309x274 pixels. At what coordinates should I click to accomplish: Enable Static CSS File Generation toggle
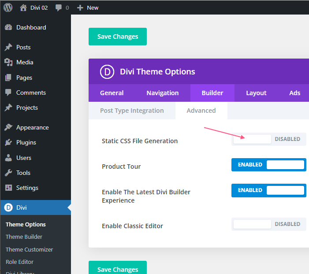point(269,139)
